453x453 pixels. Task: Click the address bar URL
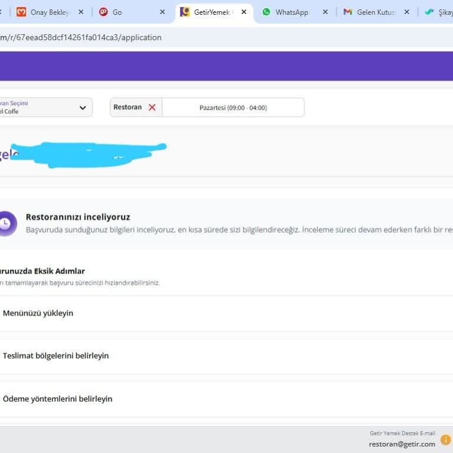point(81,37)
